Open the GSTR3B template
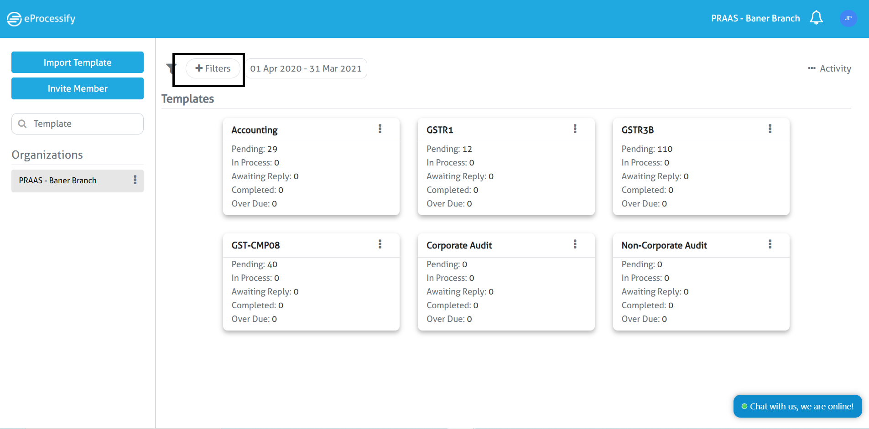This screenshot has height=429, width=869. [x=638, y=130]
